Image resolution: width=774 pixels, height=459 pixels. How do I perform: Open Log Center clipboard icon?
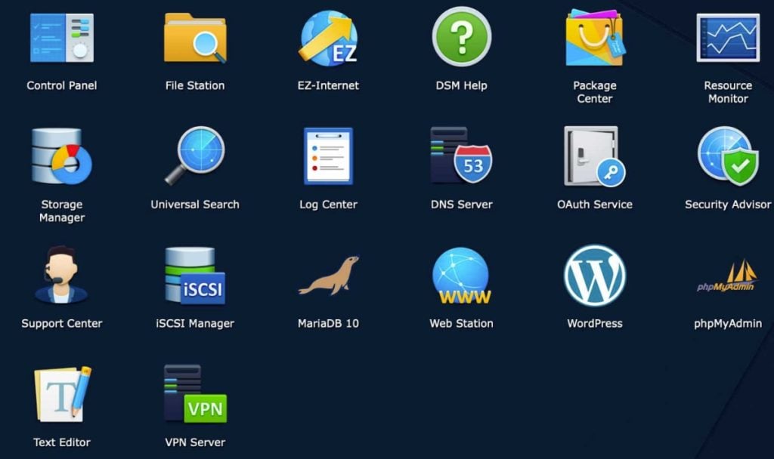click(328, 156)
